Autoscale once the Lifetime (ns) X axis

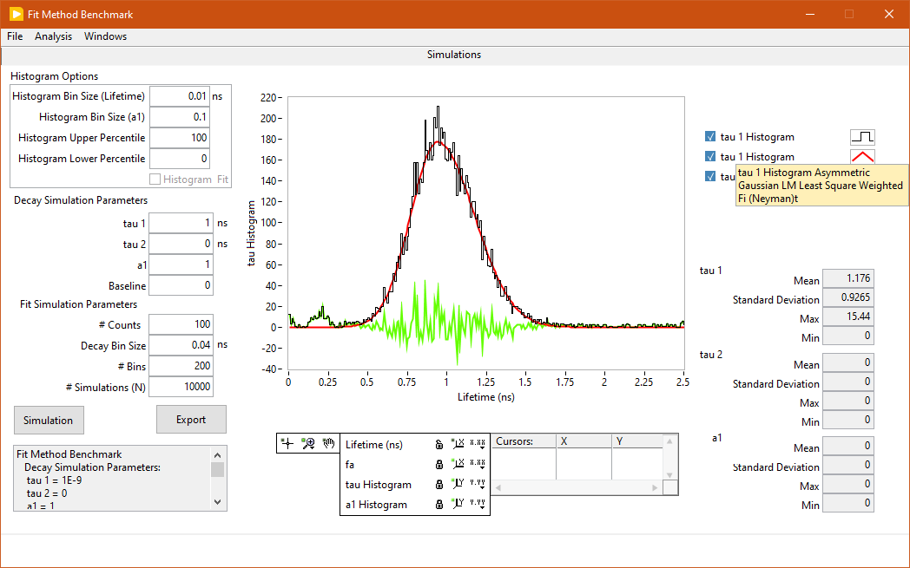pos(458,445)
